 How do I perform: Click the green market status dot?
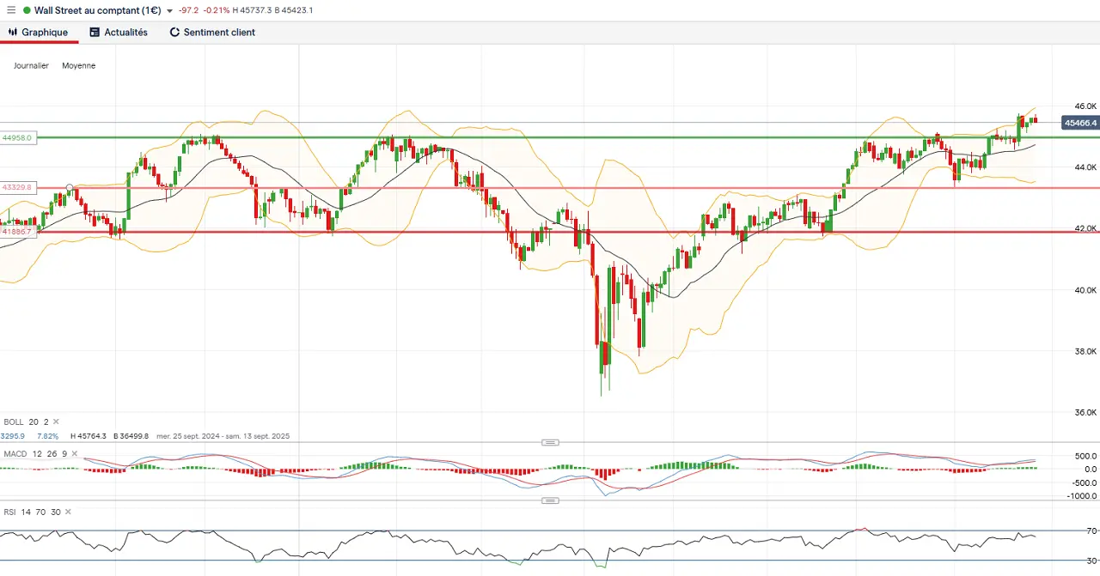27,10
